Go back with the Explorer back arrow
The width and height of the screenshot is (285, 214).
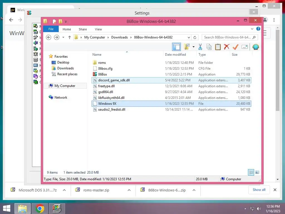48,37
